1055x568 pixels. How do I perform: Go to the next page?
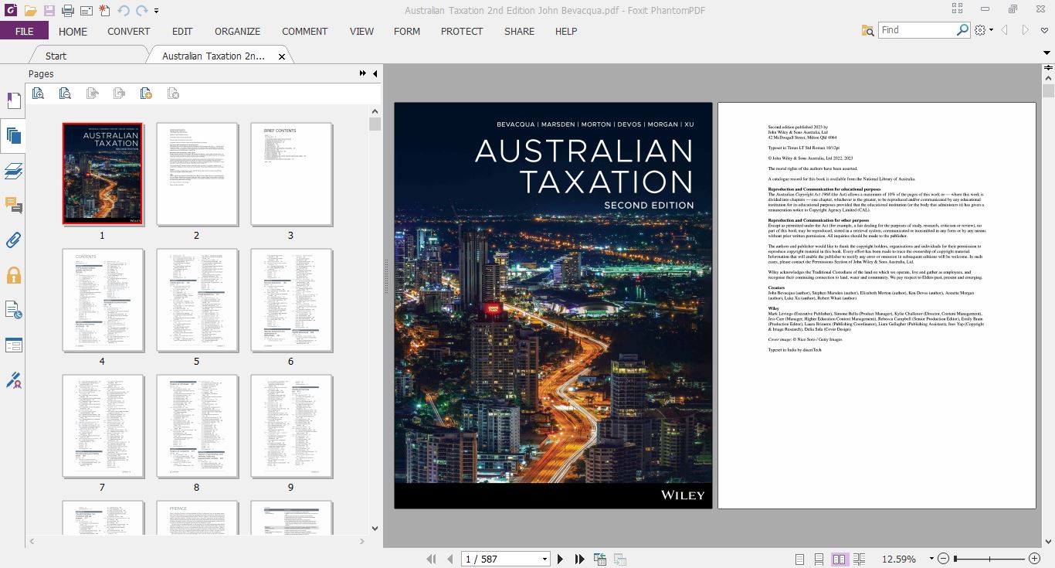(560, 559)
